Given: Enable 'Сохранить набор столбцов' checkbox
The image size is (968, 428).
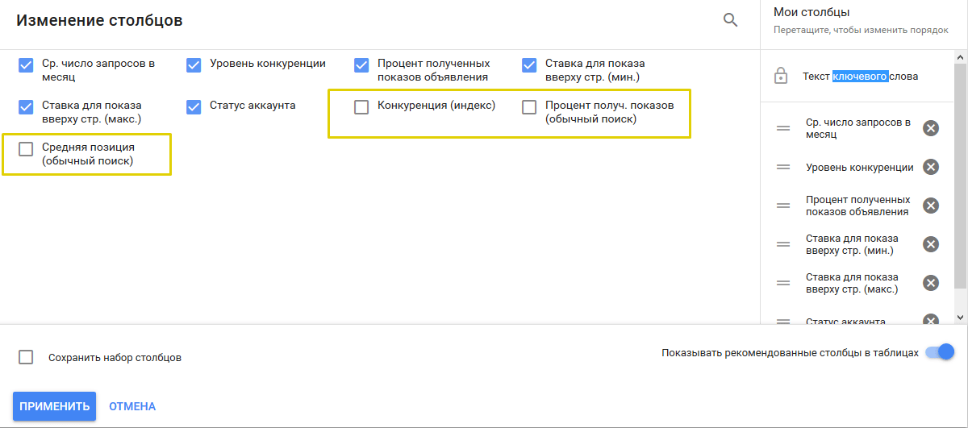Looking at the screenshot, I should (26, 357).
